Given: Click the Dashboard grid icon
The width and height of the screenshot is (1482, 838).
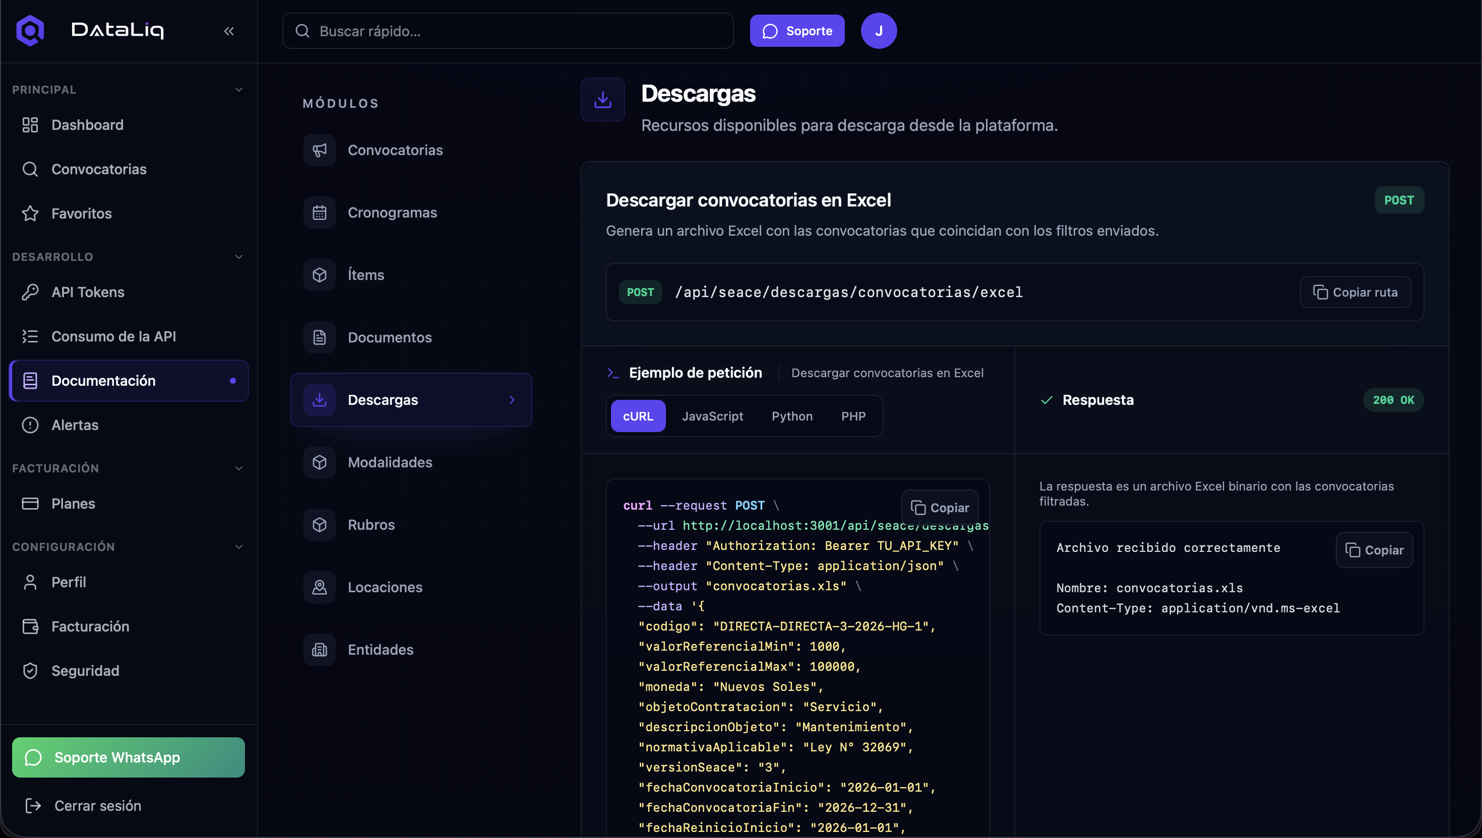Looking at the screenshot, I should click(x=30, y=125).
